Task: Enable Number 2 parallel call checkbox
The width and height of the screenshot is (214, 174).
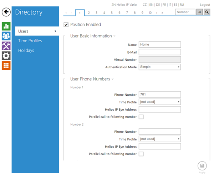Action: point(141,154)
